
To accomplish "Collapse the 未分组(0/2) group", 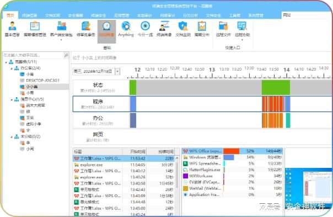I will click(x=12, y=137).
